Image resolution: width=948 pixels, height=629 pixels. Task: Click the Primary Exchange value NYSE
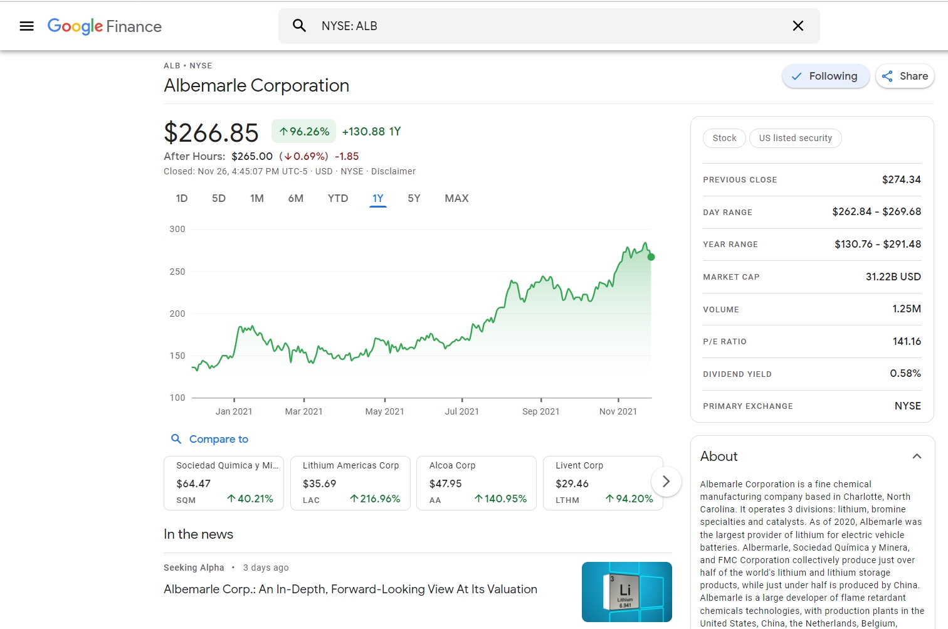(908, 406)
